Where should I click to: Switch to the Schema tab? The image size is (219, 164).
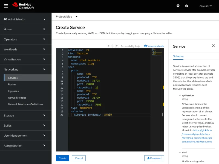(x=178, y=56)
